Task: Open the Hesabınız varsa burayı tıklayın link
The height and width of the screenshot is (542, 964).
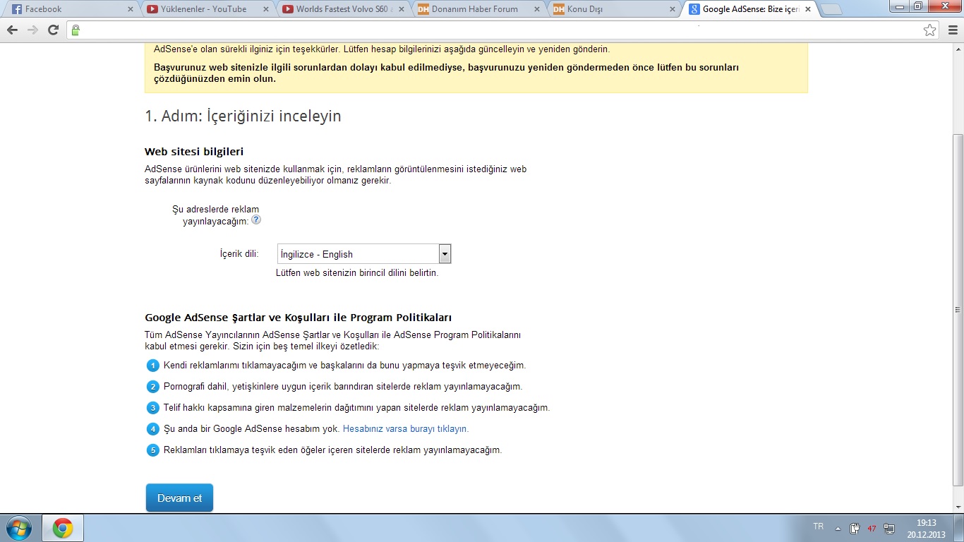Action: tap(406, 428)
